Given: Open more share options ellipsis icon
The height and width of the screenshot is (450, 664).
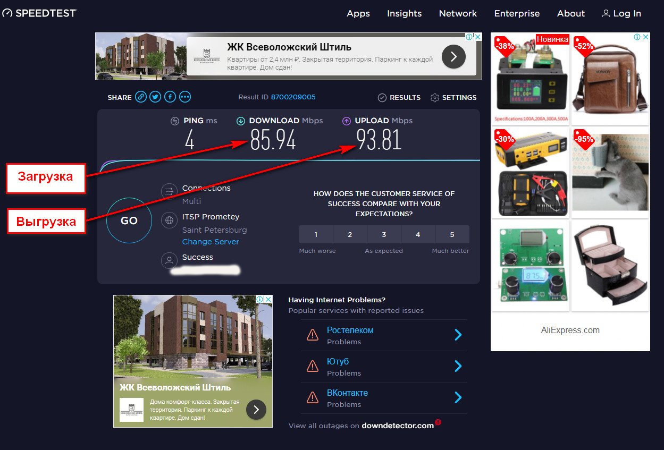Looking at the screenshot, I should tap(184, 97).
